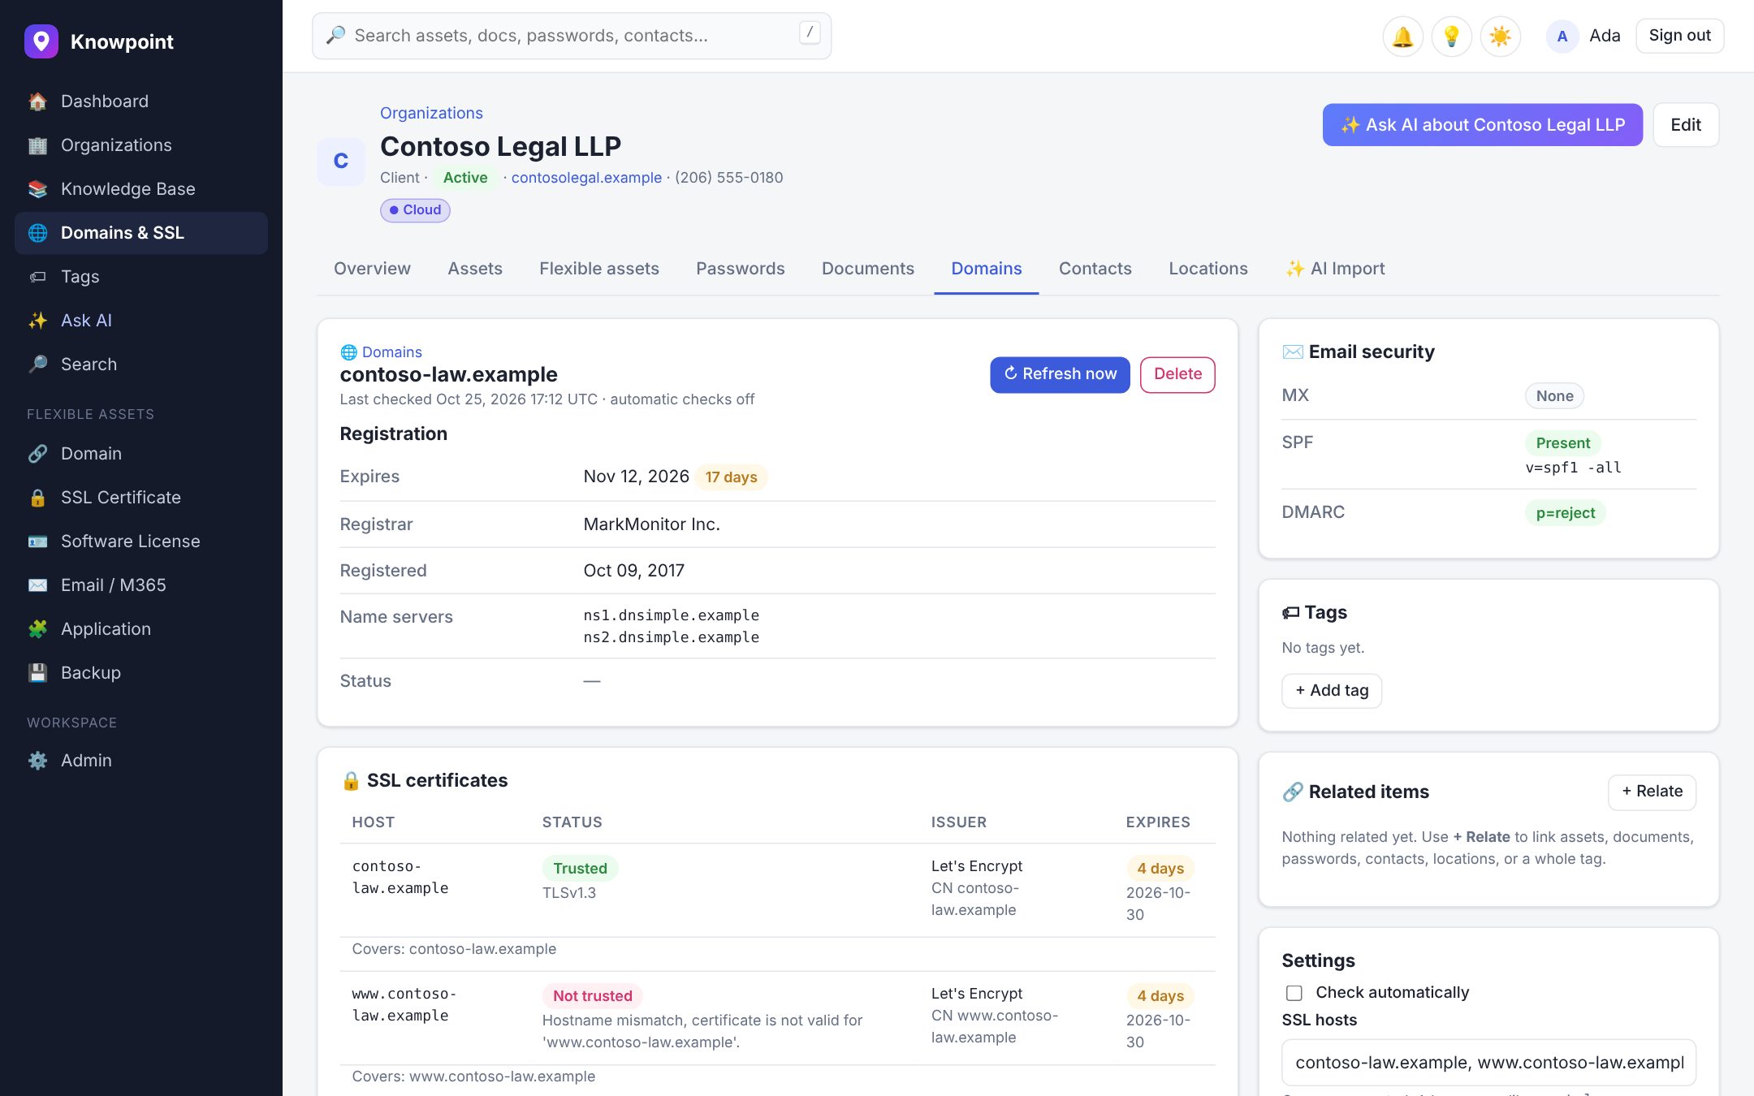Screen dimensions: 1754x1096
Task: Open Search page from sidebar
Action: pos(141,365)
